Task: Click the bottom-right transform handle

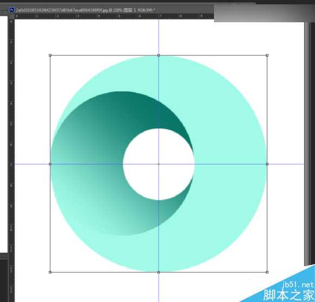Action: pos(267,272)
